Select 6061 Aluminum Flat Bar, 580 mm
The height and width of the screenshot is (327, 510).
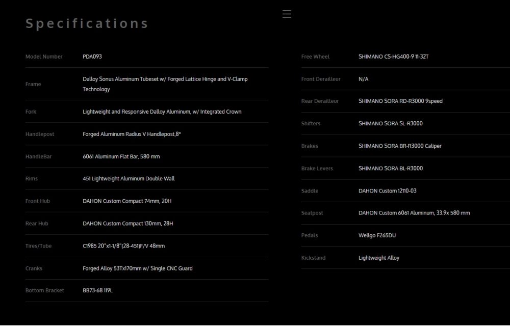click(x=121, y=156)
